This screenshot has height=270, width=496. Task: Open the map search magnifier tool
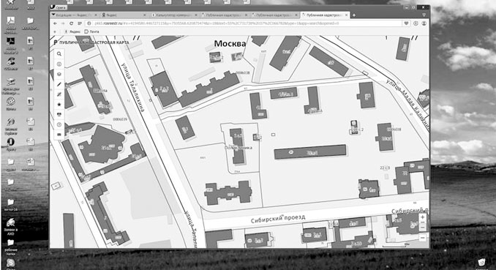pos(59,54)
